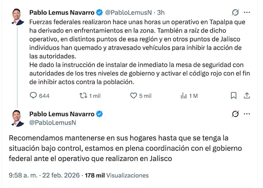The width and height of the screenshot is (263, 188).
Task: Like the first tweet with heart icon
Action: [134, 96]
